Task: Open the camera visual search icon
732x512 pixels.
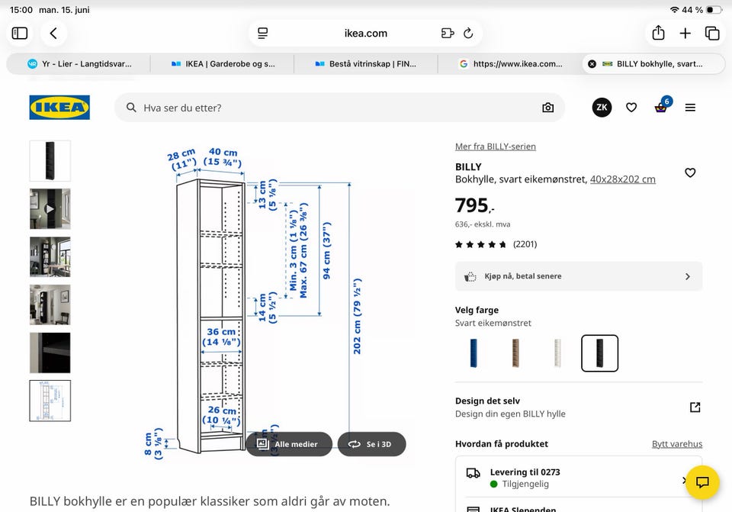Action: [548, 108]
